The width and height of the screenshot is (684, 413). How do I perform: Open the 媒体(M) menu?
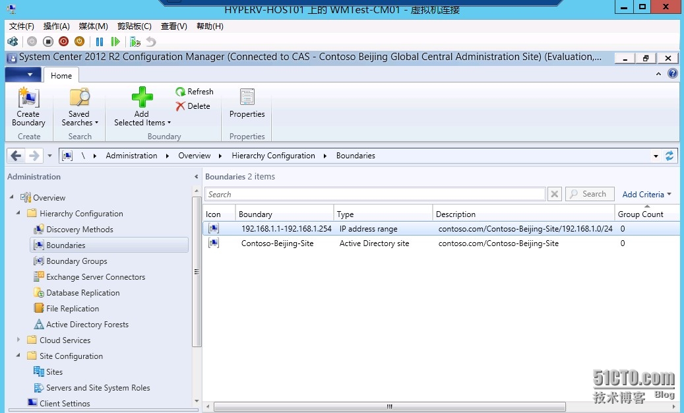(x=94, y=26)
